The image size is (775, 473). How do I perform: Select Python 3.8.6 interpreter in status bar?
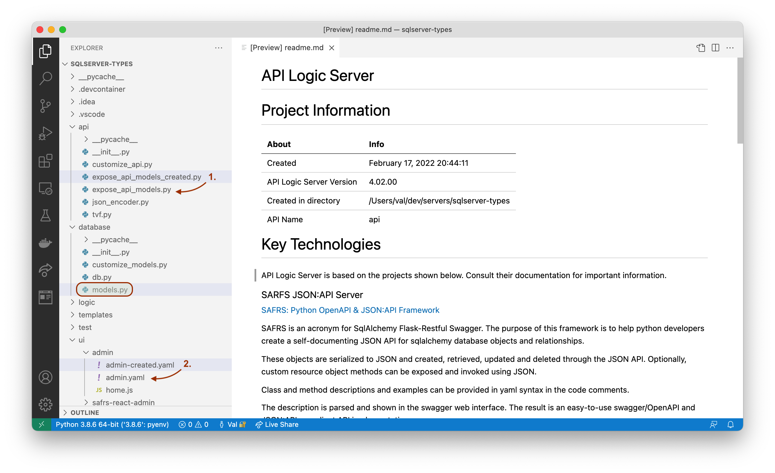tap(112, 425)
